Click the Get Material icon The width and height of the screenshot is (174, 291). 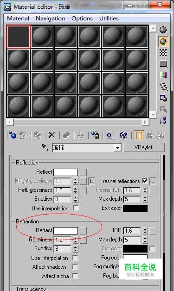click(x=12, y=135)
